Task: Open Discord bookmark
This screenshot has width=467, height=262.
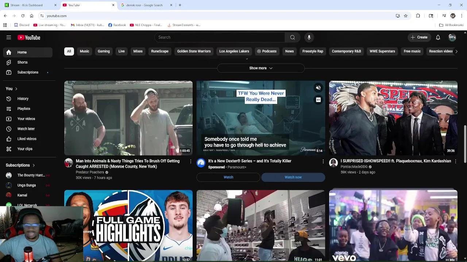Action: 22,25
